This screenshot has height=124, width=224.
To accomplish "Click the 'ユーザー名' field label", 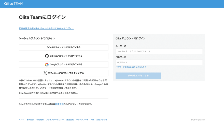I will pyautogui.click(x=121, y=46).
